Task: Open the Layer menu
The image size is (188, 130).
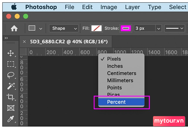Action: pos(132,7)
